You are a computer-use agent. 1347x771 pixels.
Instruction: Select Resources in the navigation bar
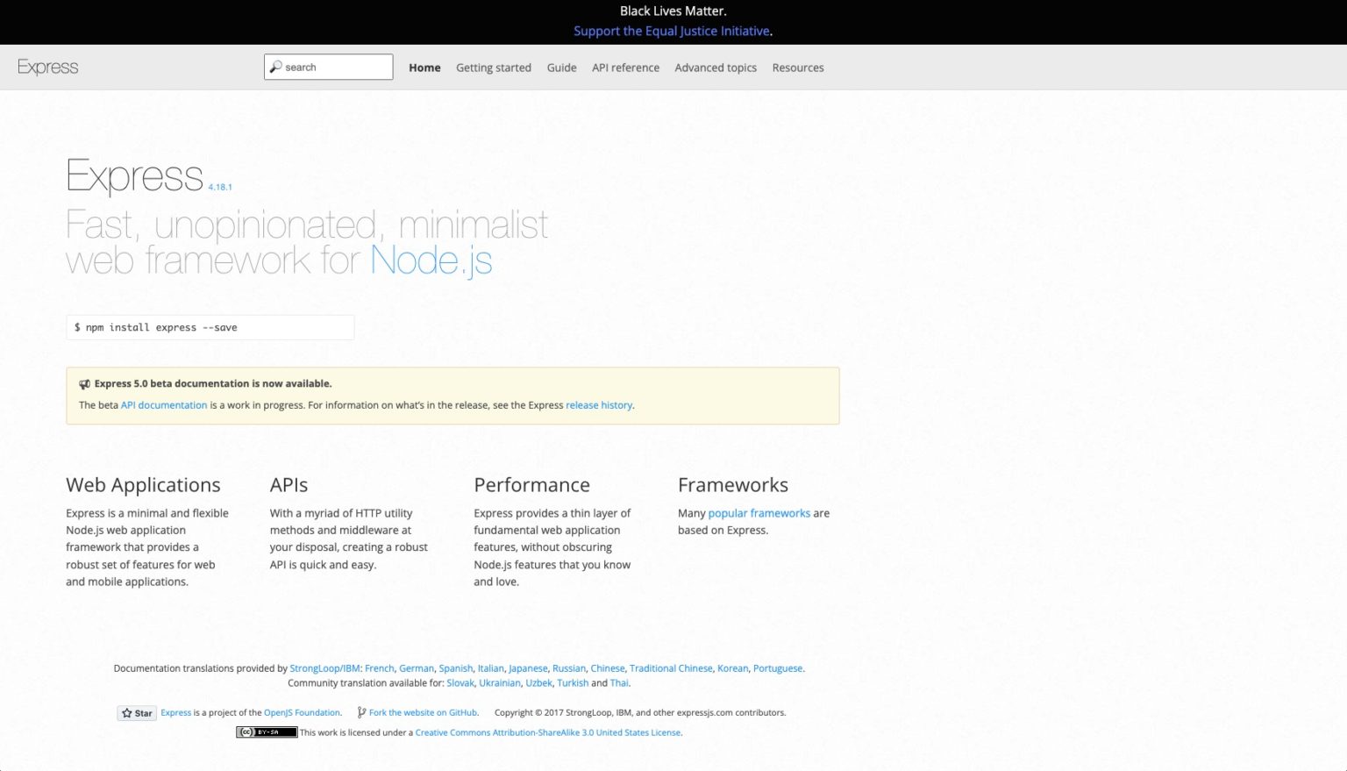(797, 68)
